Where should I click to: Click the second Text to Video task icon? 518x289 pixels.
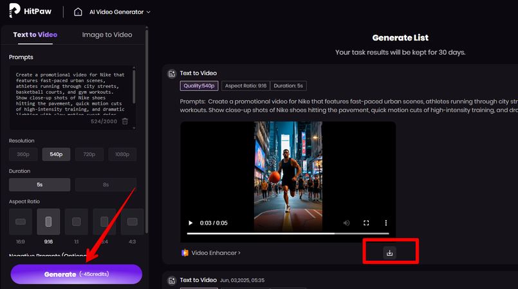point(172,281)
